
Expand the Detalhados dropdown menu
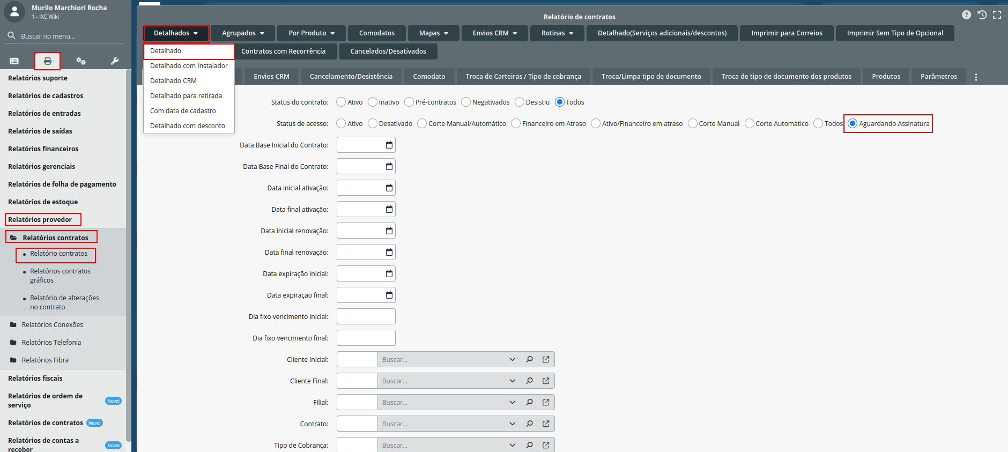click(x=176, y=33)
